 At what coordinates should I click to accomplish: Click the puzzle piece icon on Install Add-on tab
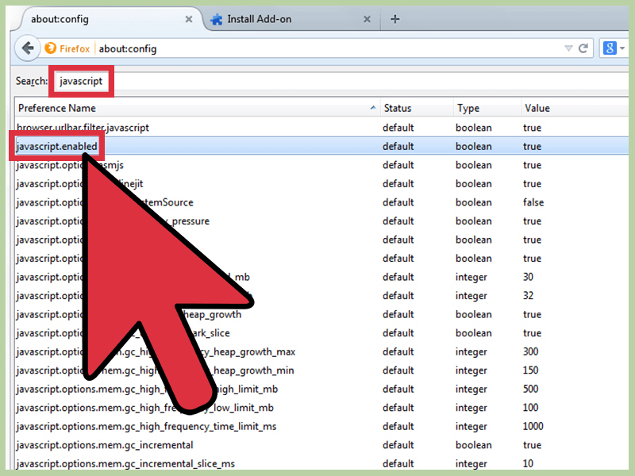tap(216, 19)
